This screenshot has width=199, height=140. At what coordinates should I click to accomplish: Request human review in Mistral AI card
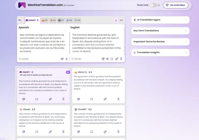pyautogui.click(x=118, y=99)
